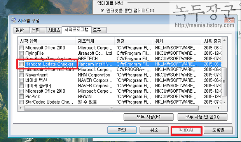
Task: Sort by the 사용 중지 date column header
Action: tap(212, 41)
